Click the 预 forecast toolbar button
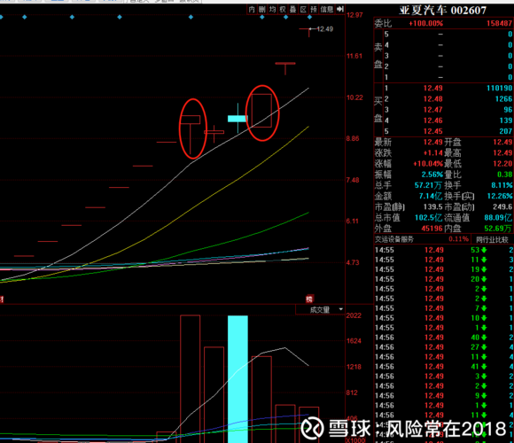 point(314,10)
